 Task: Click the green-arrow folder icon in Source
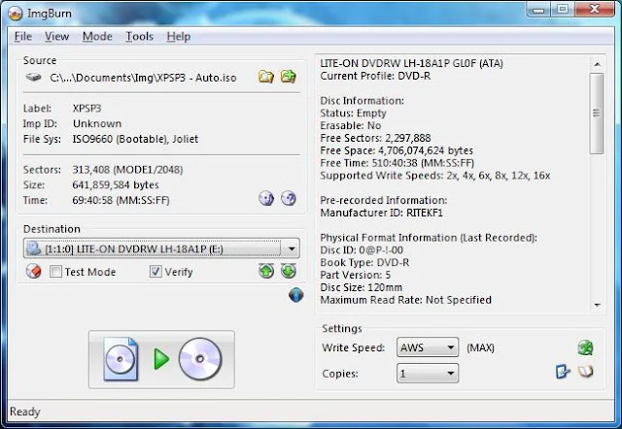[288, 77]
